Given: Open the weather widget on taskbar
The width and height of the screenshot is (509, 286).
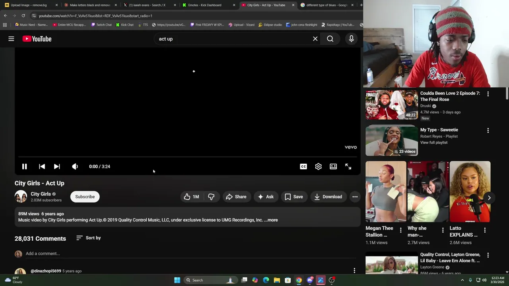Looking at the screenshot, I should (x=13, y=280).
